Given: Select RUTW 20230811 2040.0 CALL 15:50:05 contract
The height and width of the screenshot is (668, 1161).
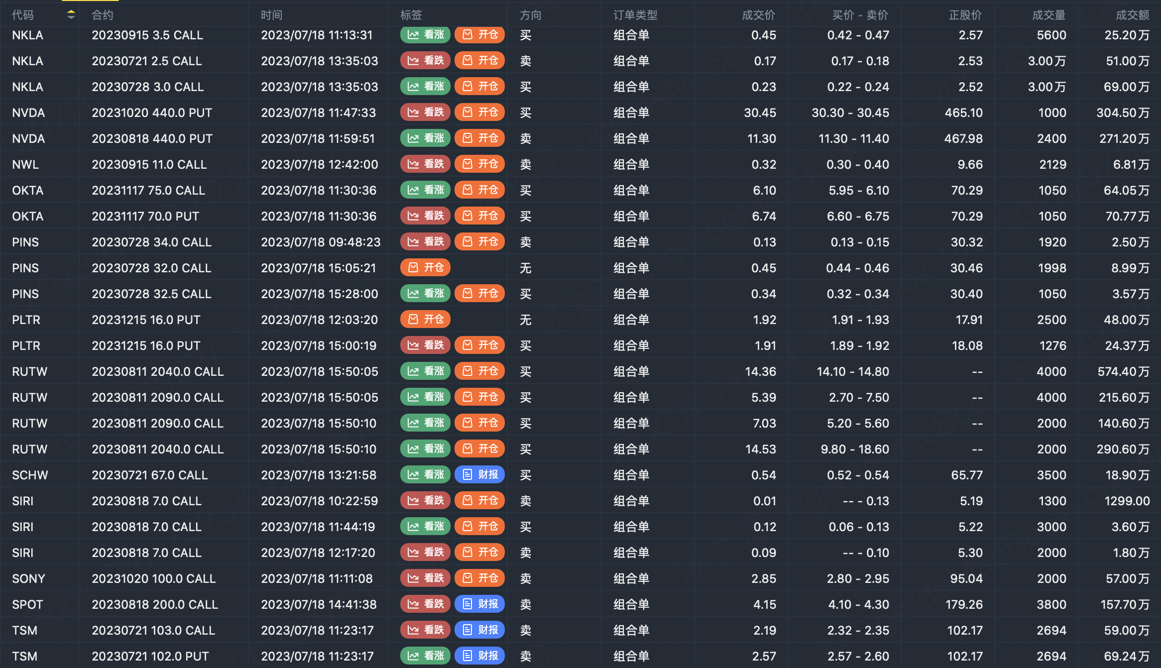Looking at the screenshot, I should point(157,372).
